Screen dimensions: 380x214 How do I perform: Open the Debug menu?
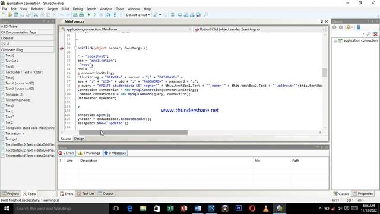coord(78,9)
